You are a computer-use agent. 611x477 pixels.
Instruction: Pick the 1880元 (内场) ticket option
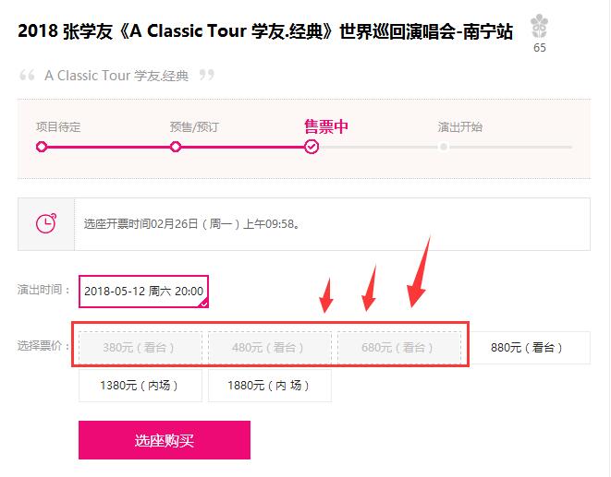(270, 385)
